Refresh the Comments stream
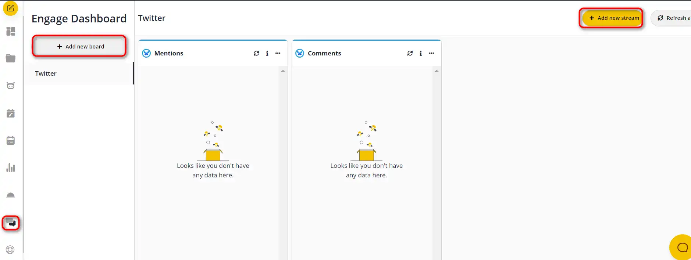 coord(410,53)
